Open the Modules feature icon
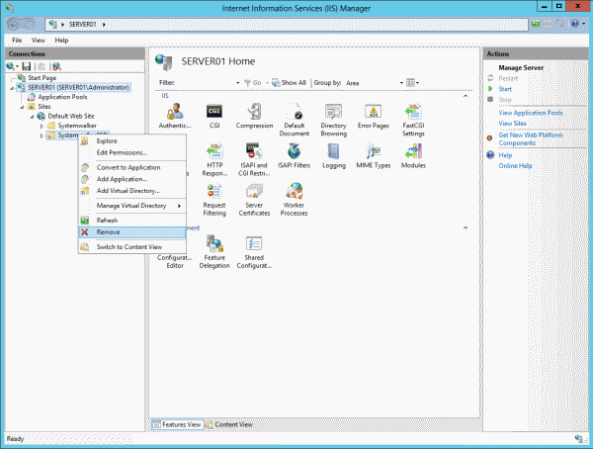Image resolution: width=593 pixels, height=449 pixels. pos(413,156)
